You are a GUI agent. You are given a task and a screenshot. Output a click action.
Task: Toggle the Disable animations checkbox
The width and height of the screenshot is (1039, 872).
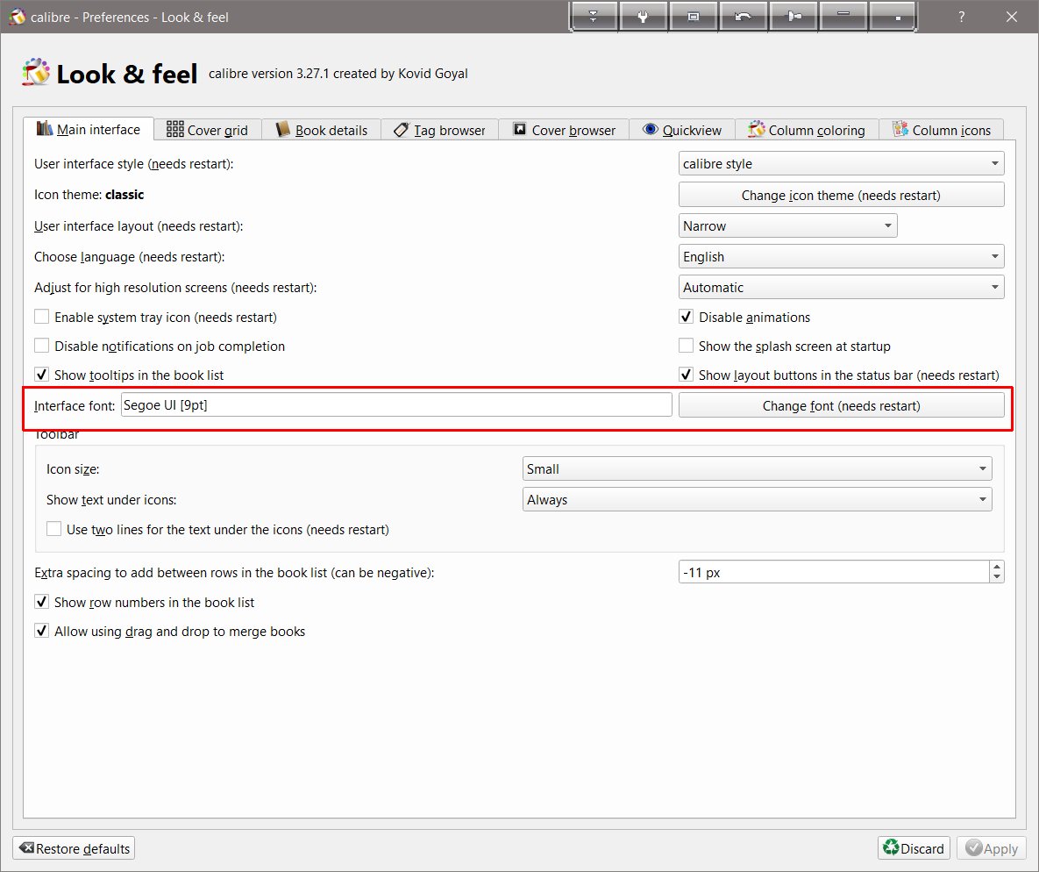pyautogui.click(x=687, y=317)
